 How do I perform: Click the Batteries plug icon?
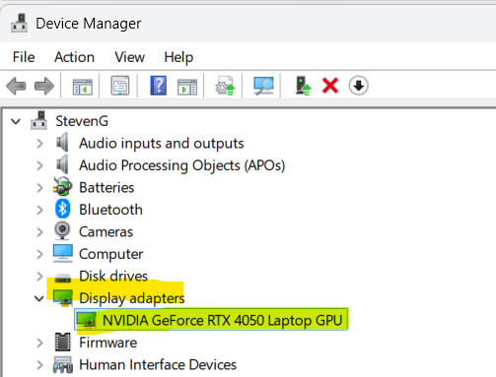point(62,187)
